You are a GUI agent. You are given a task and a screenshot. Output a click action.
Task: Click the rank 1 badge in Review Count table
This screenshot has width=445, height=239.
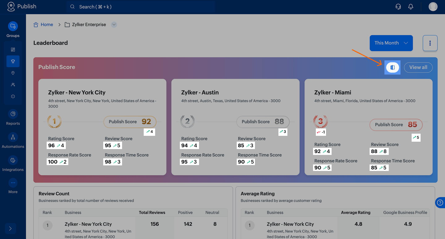(x=48, y=226)
